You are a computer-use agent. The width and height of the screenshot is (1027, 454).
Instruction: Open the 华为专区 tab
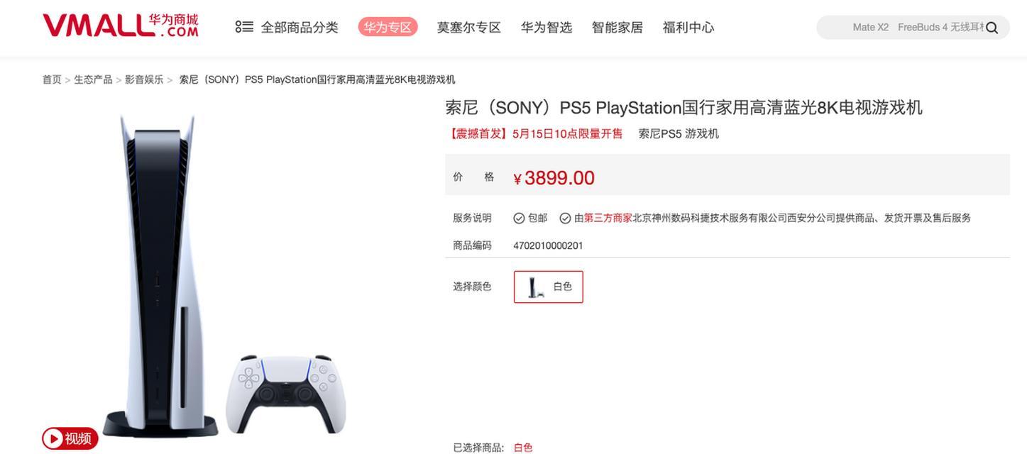pos(388,27)
